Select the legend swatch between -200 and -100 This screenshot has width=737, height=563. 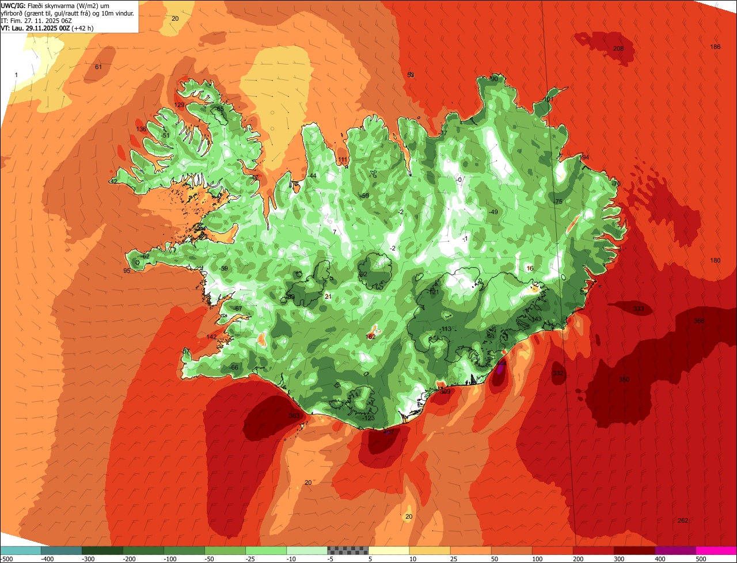pos(143,550)
